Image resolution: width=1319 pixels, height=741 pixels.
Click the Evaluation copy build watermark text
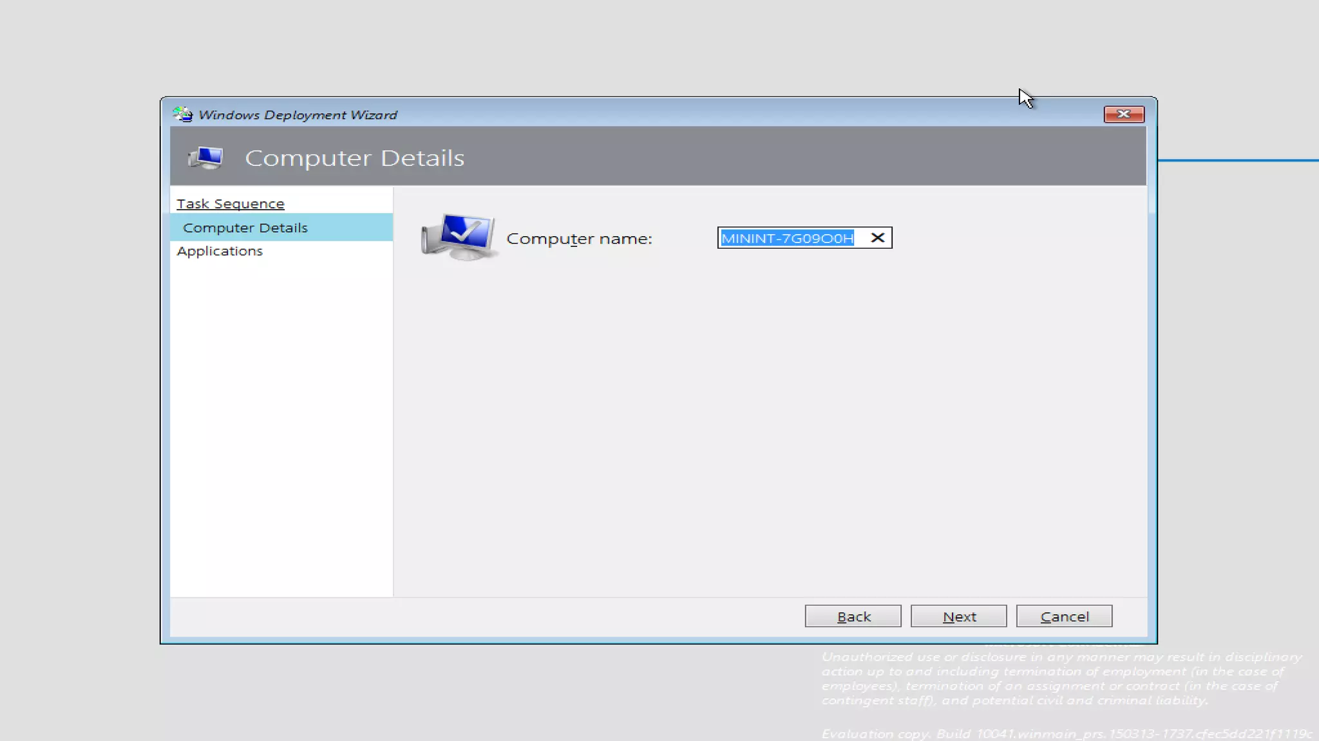(x=1066, y=734)
